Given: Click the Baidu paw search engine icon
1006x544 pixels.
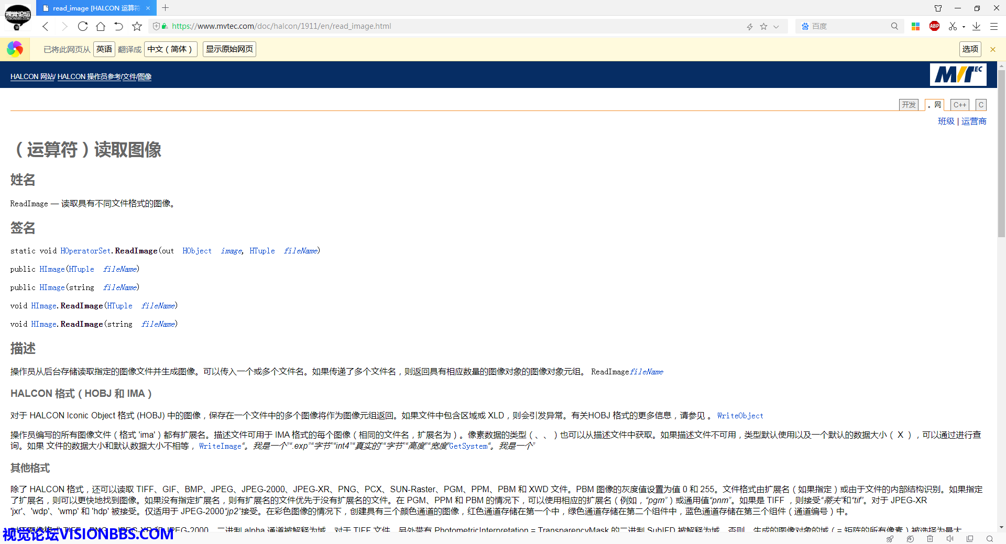Looking at the screenshot, I should pos(805,26).
